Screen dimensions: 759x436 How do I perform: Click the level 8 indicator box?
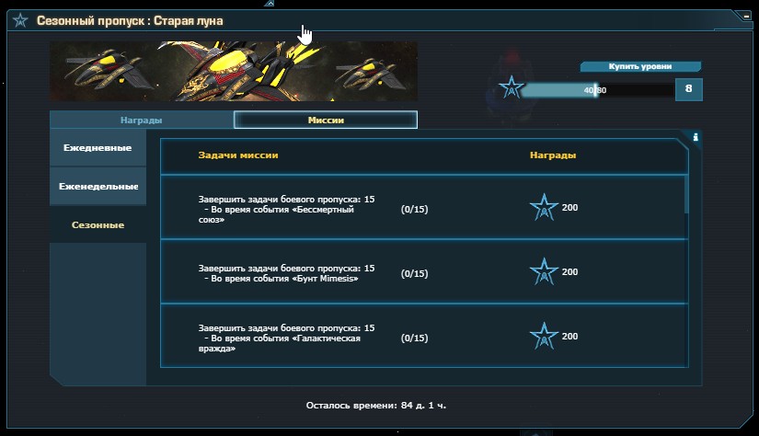click(689, 89)
